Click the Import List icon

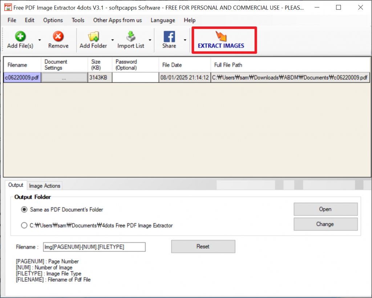131,36
